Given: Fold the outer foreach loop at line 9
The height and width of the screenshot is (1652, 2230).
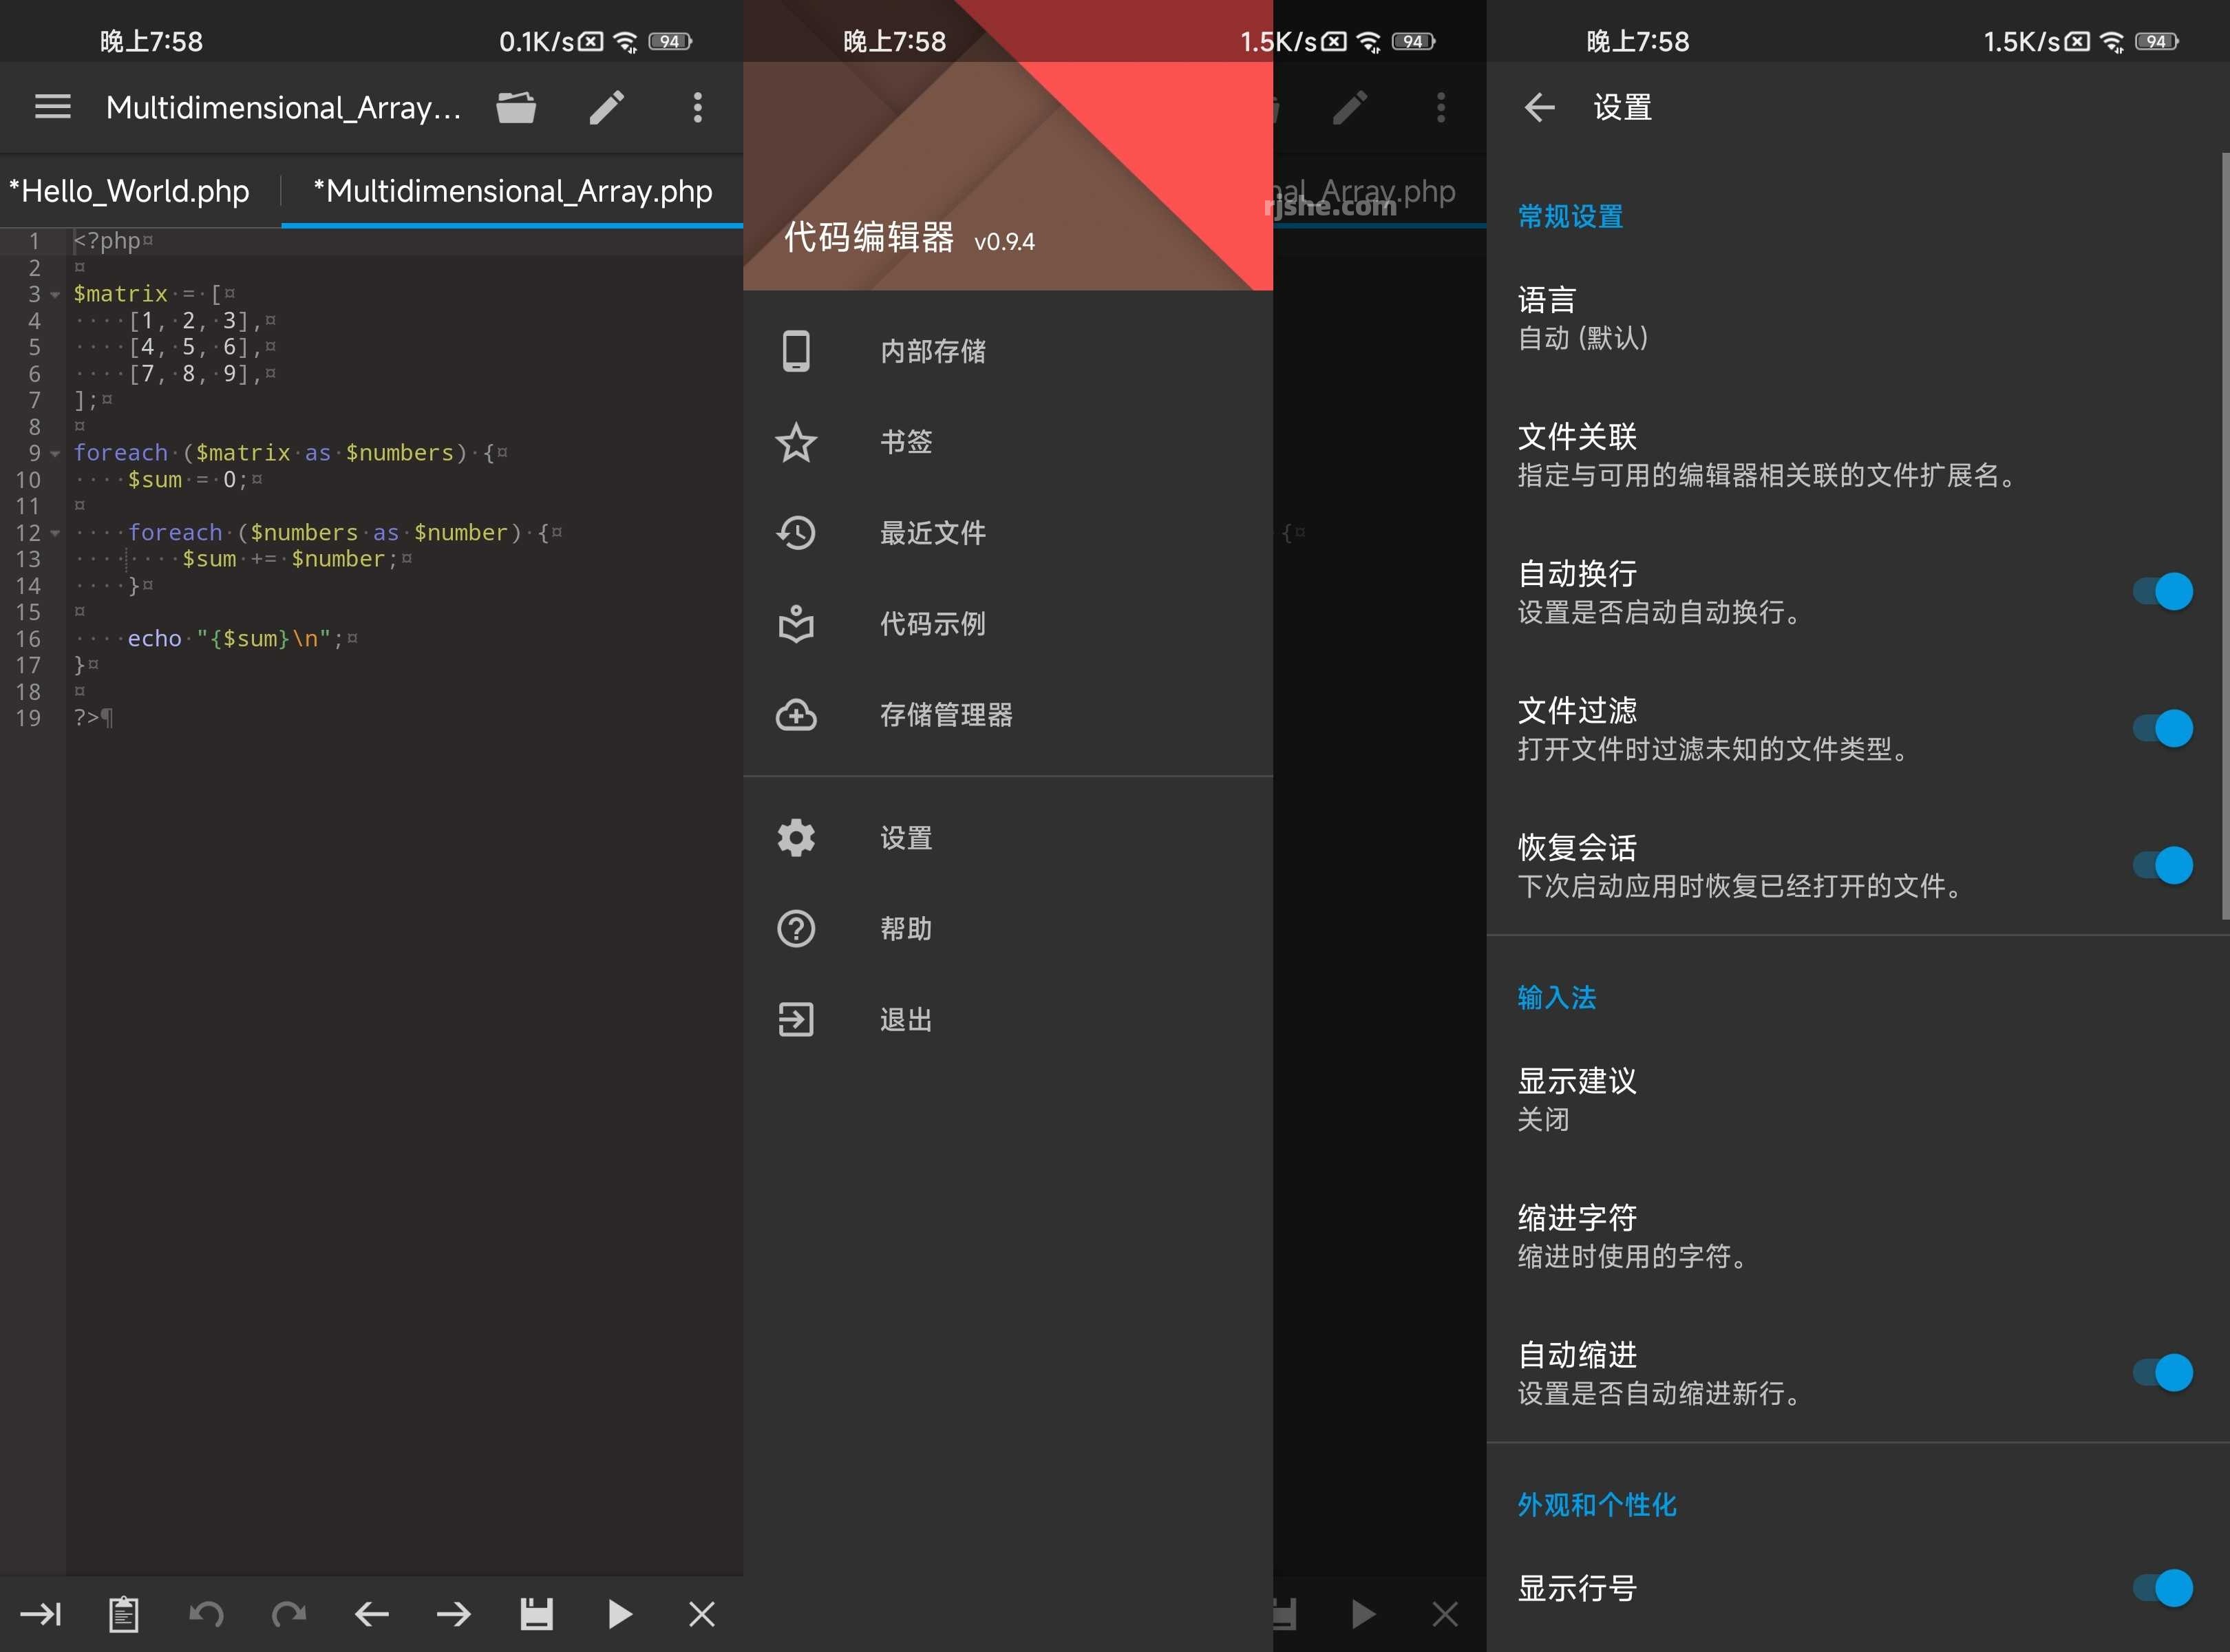Looking at the screenshot, I should pos(55,453).
